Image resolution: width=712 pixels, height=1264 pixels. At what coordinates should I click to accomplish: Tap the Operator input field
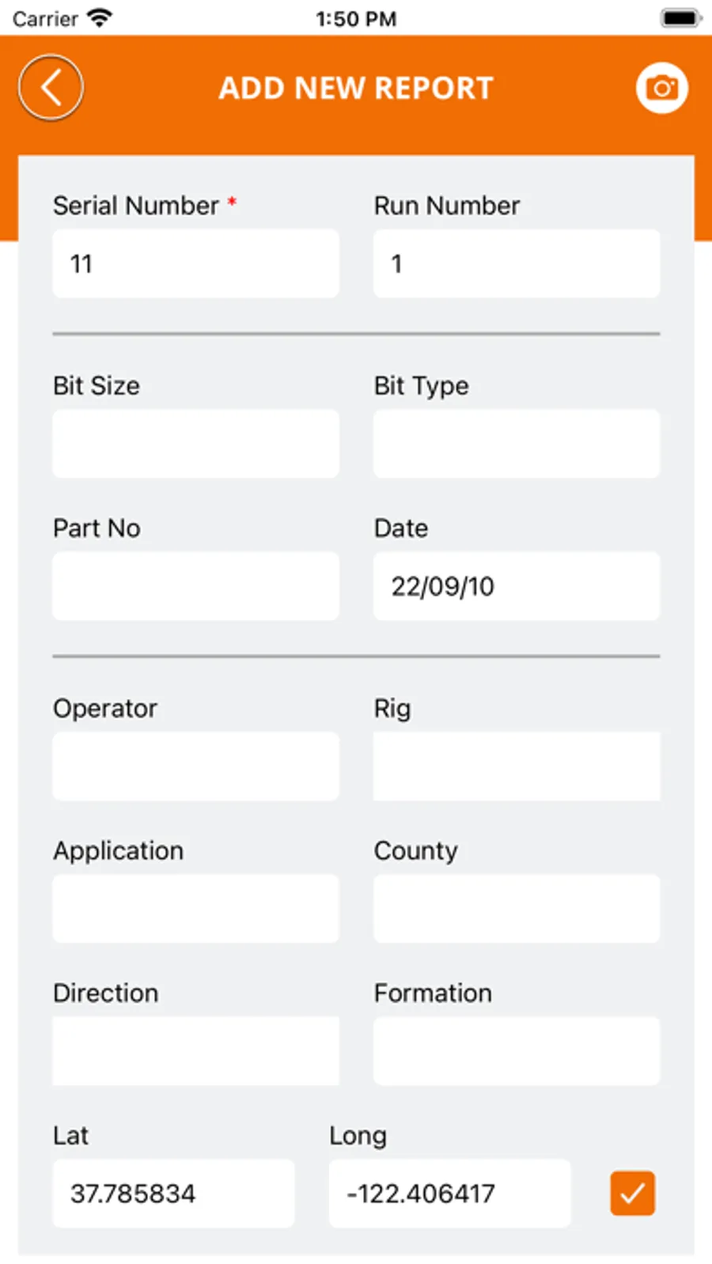(195, 766)
